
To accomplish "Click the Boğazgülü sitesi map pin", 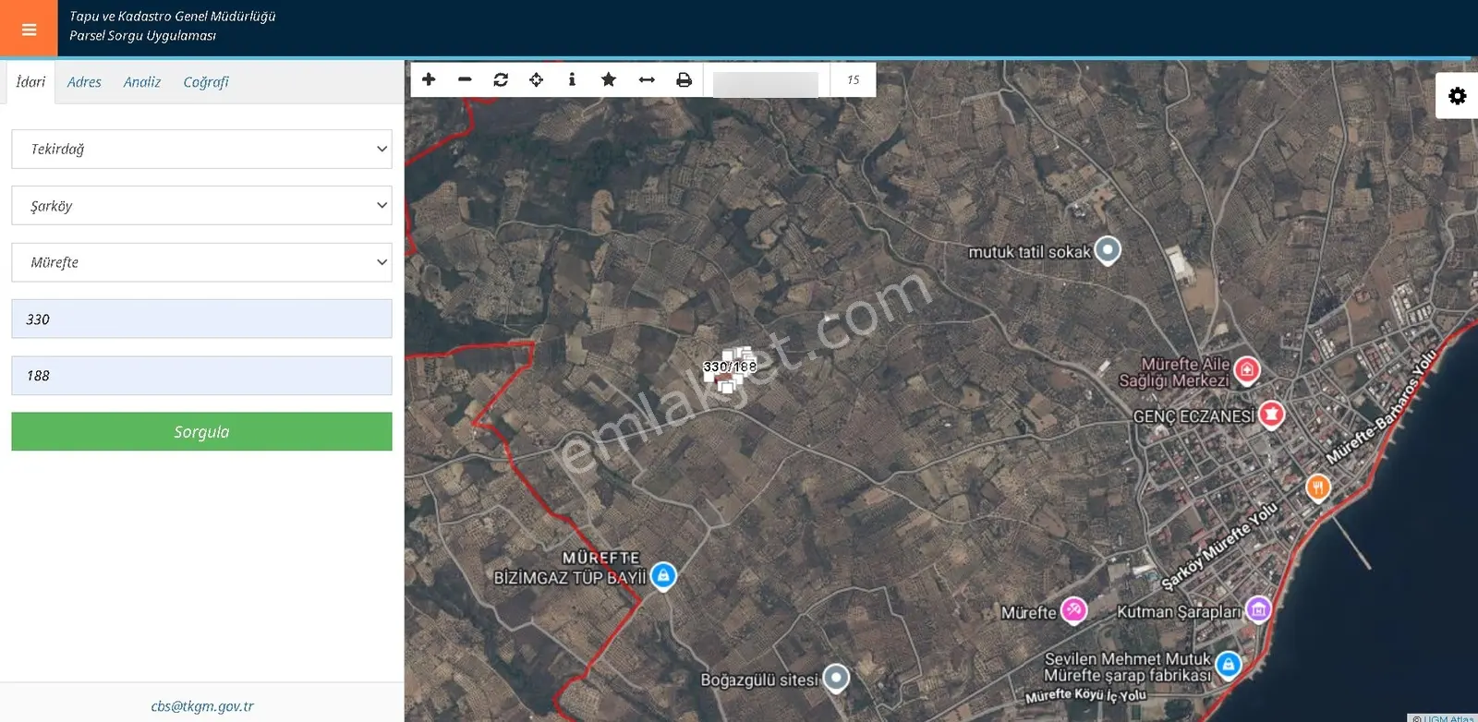I will click(x=836, y=678).
